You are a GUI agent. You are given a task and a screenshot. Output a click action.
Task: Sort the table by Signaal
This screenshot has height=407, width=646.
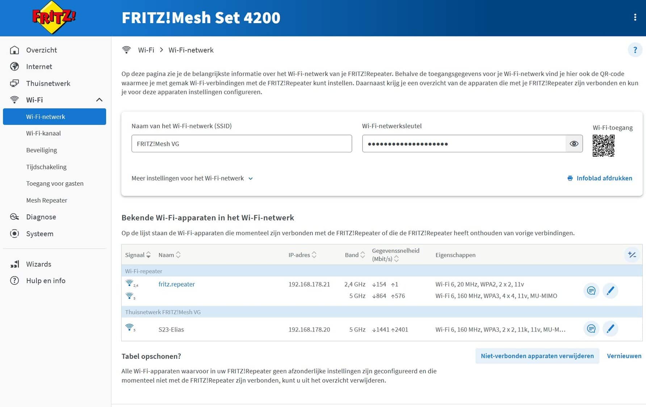[138, 255]
